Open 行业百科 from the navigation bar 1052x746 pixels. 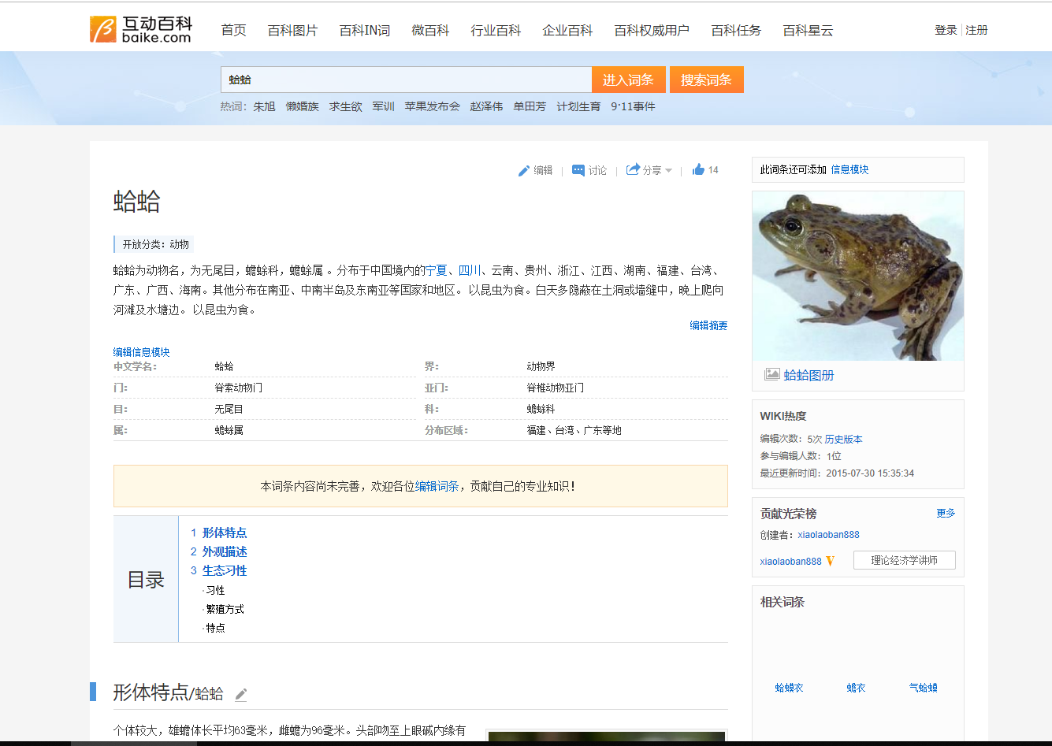pyautogui.click(x=496, y=30)
